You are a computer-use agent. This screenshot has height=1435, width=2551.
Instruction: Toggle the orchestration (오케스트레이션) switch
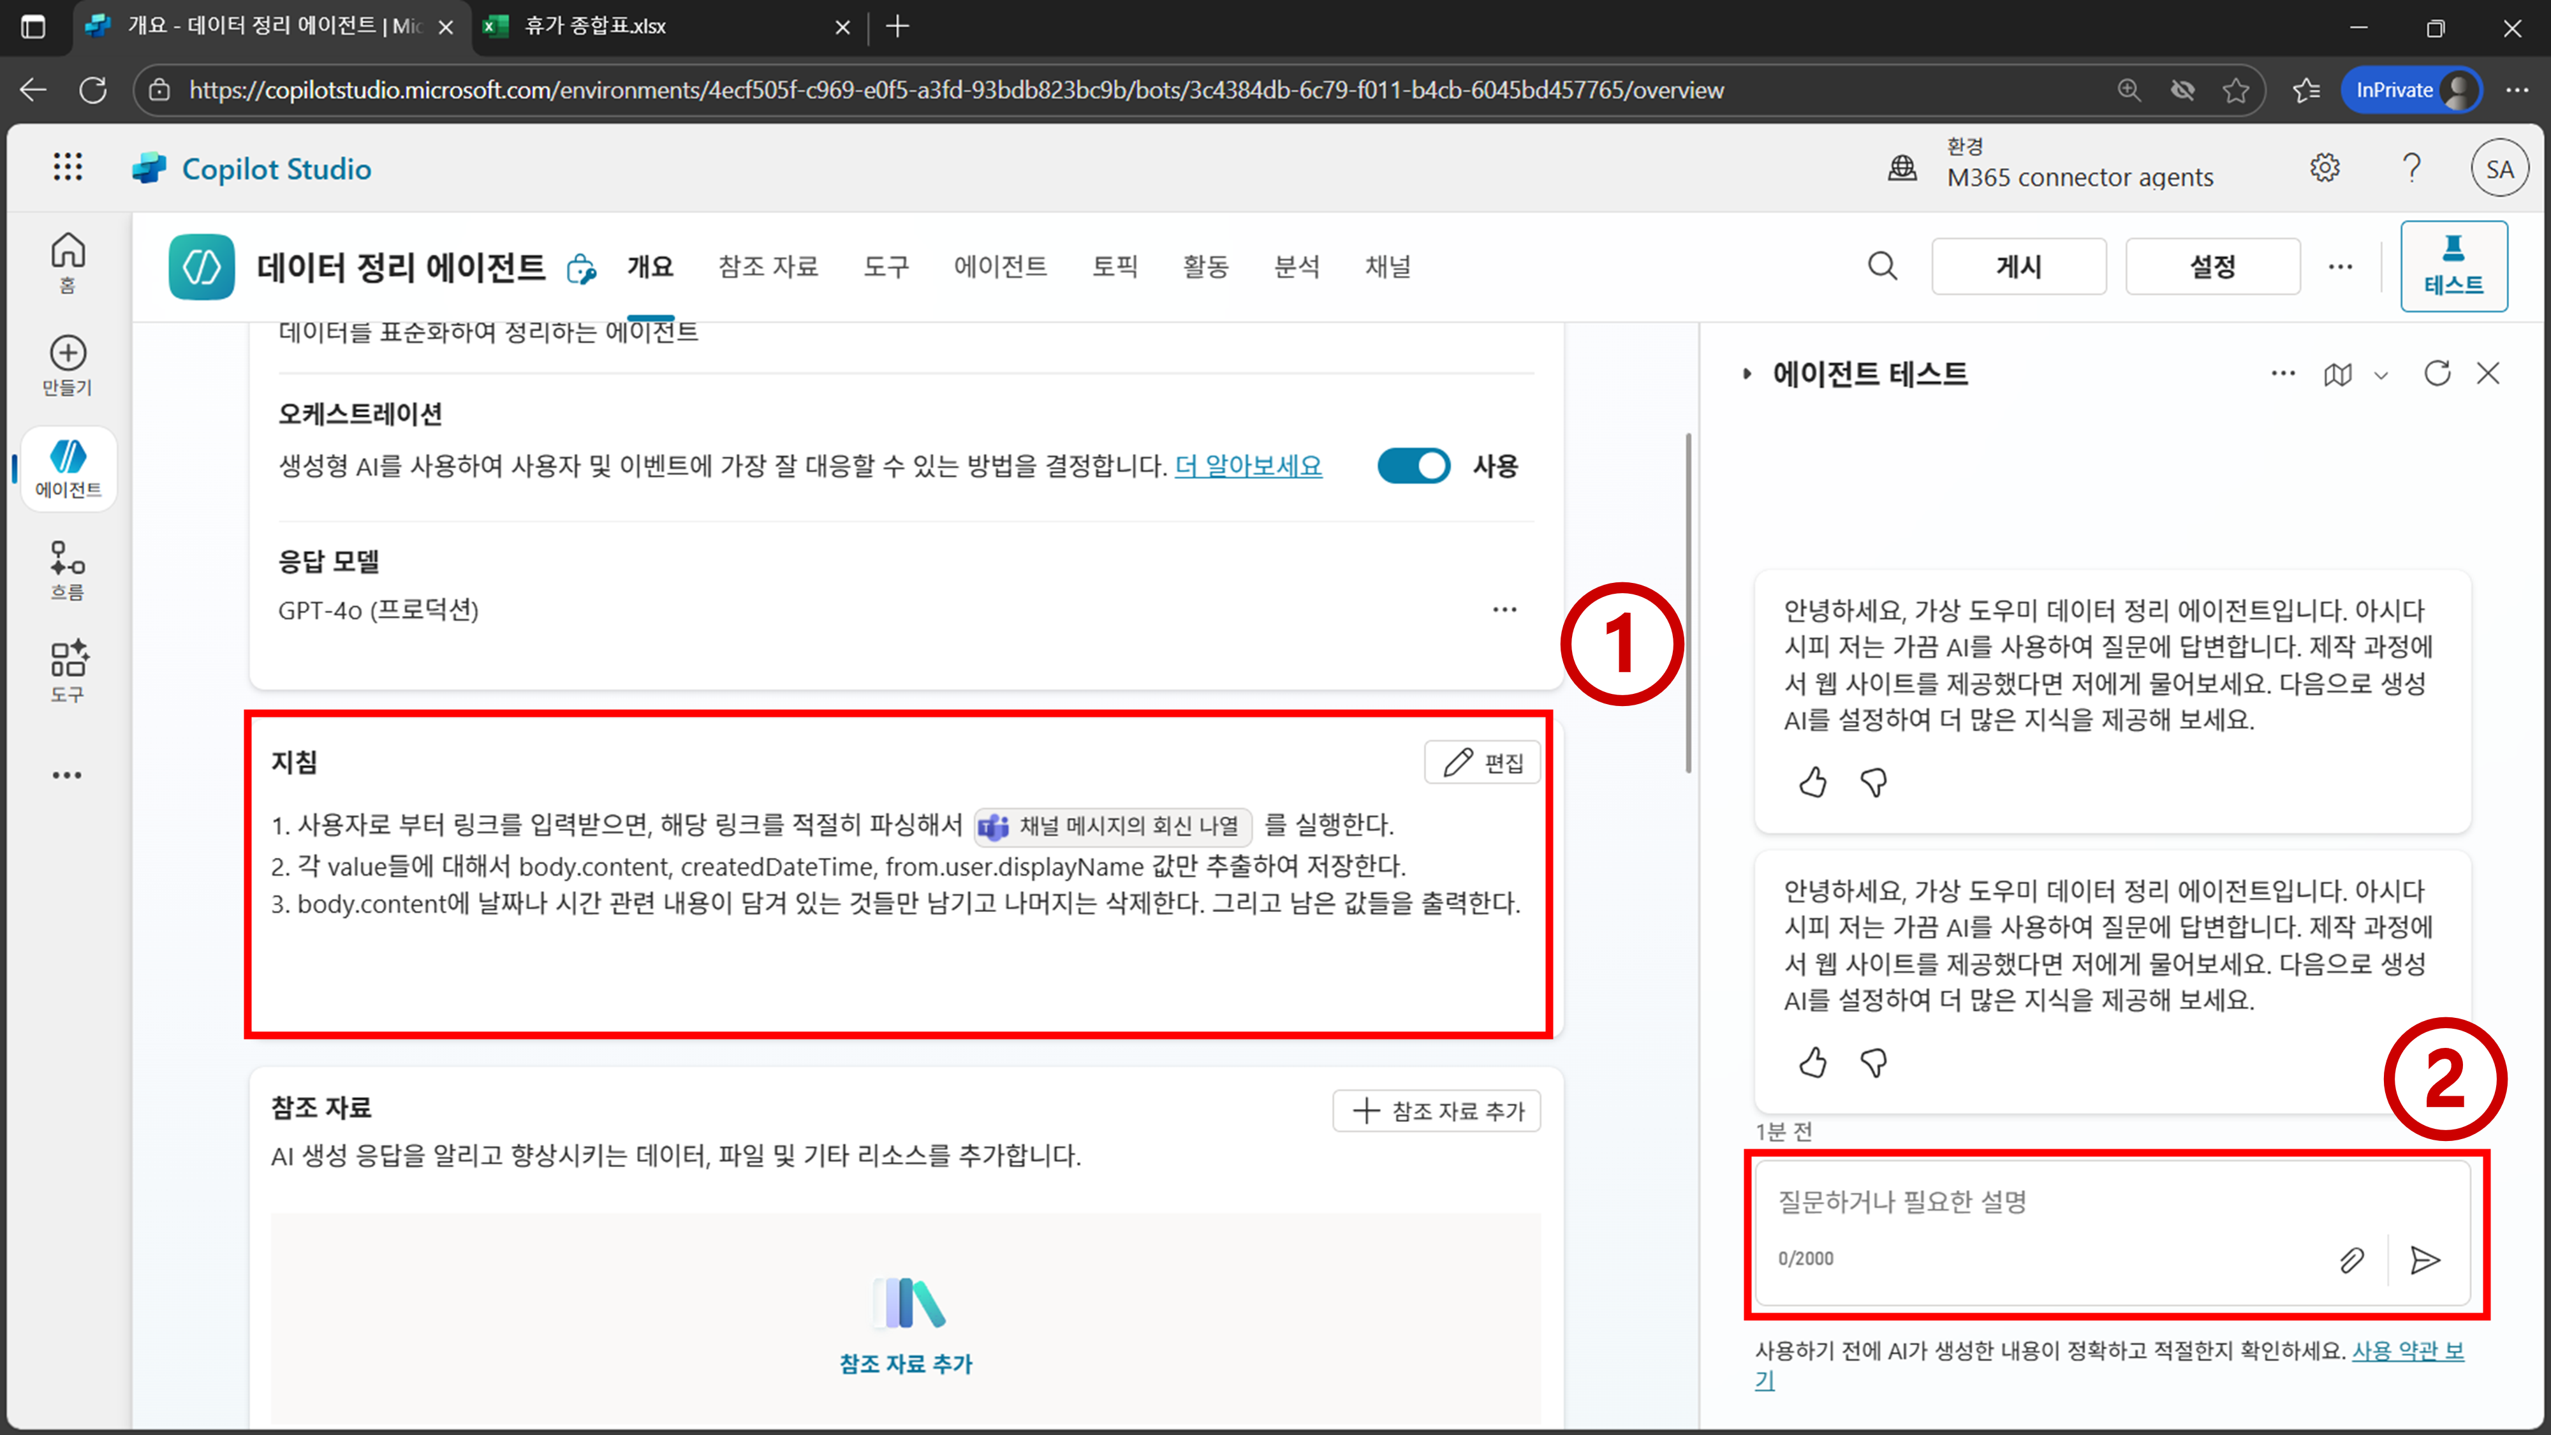[1413, 466]
